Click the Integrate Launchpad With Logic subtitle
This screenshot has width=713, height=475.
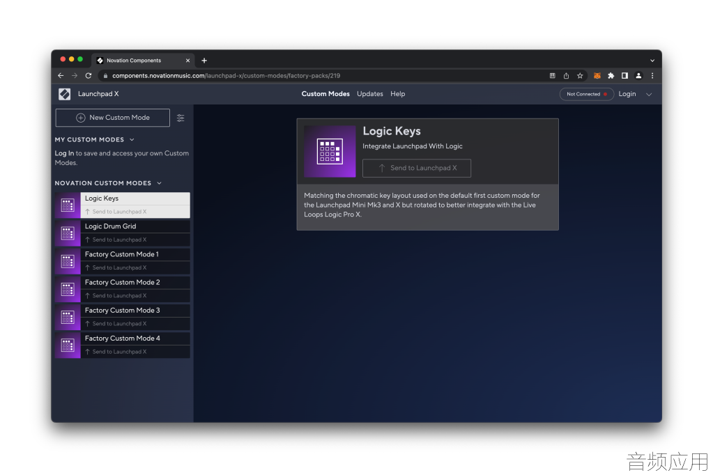(x=413, y=146)
